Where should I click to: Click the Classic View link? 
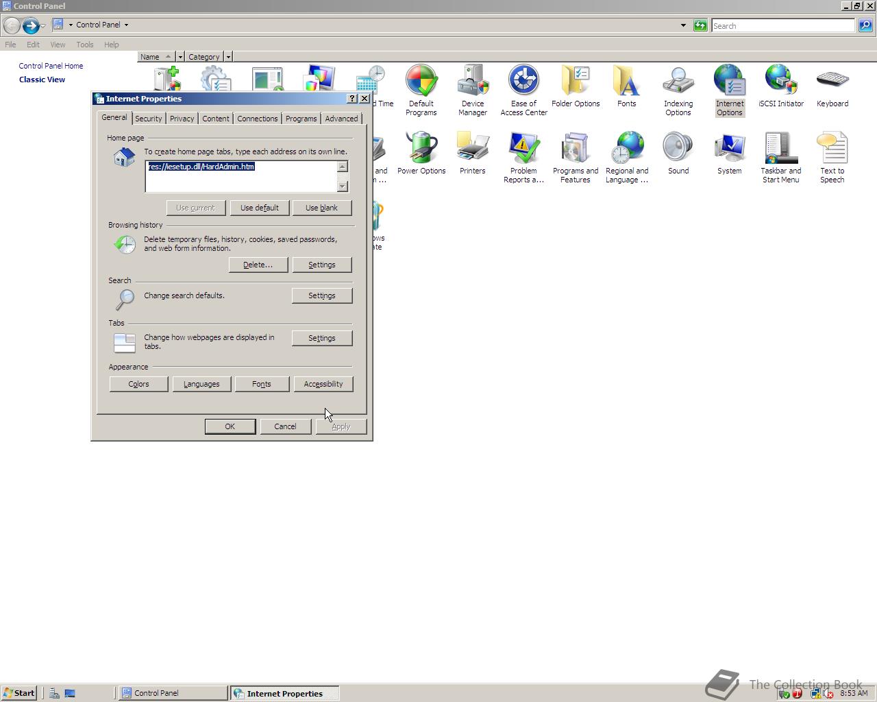pos(42,80)
